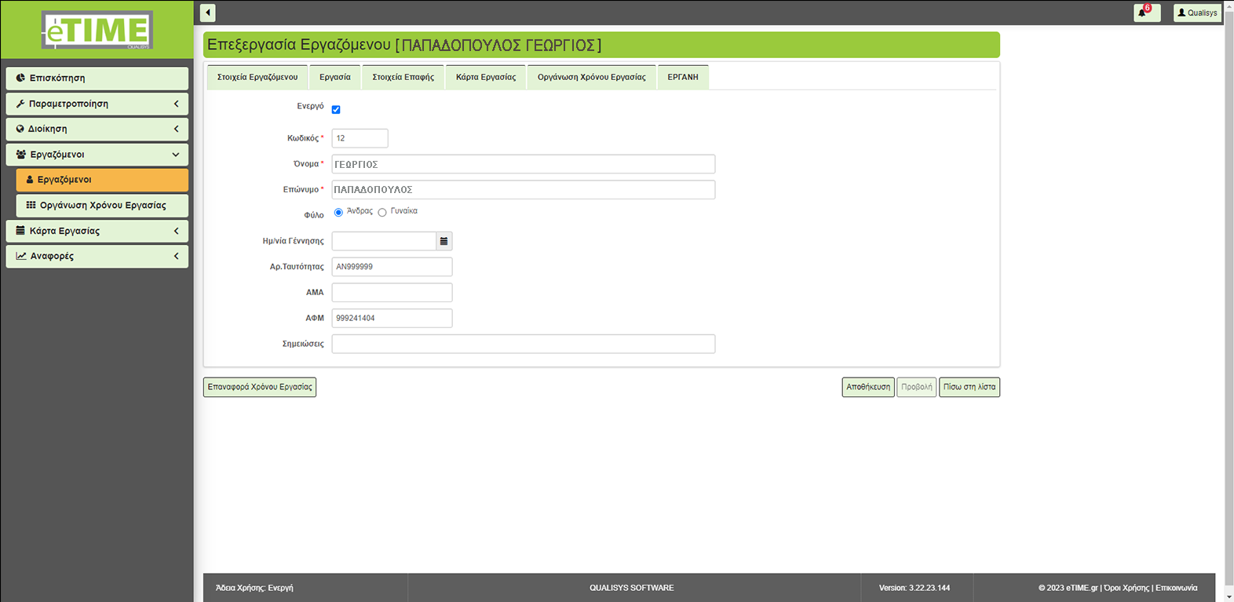Click the ΑΦΜ field
The width and height of the screenshot is (1234, 602).
point(392,318)
